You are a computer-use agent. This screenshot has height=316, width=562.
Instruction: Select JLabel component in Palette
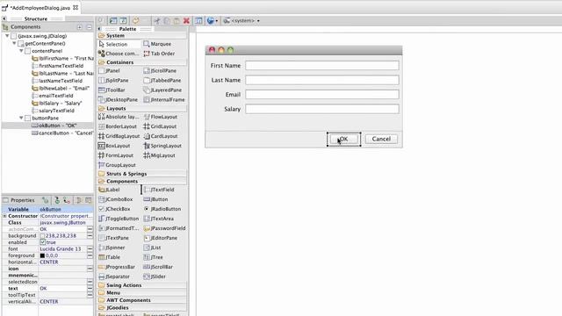coord(109,190)
